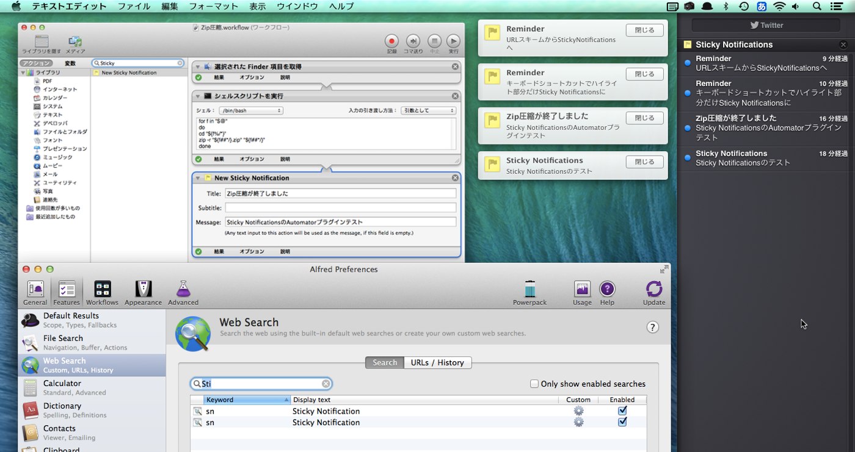Close the Reminder banner about URLスキーム

pos(645,30)
